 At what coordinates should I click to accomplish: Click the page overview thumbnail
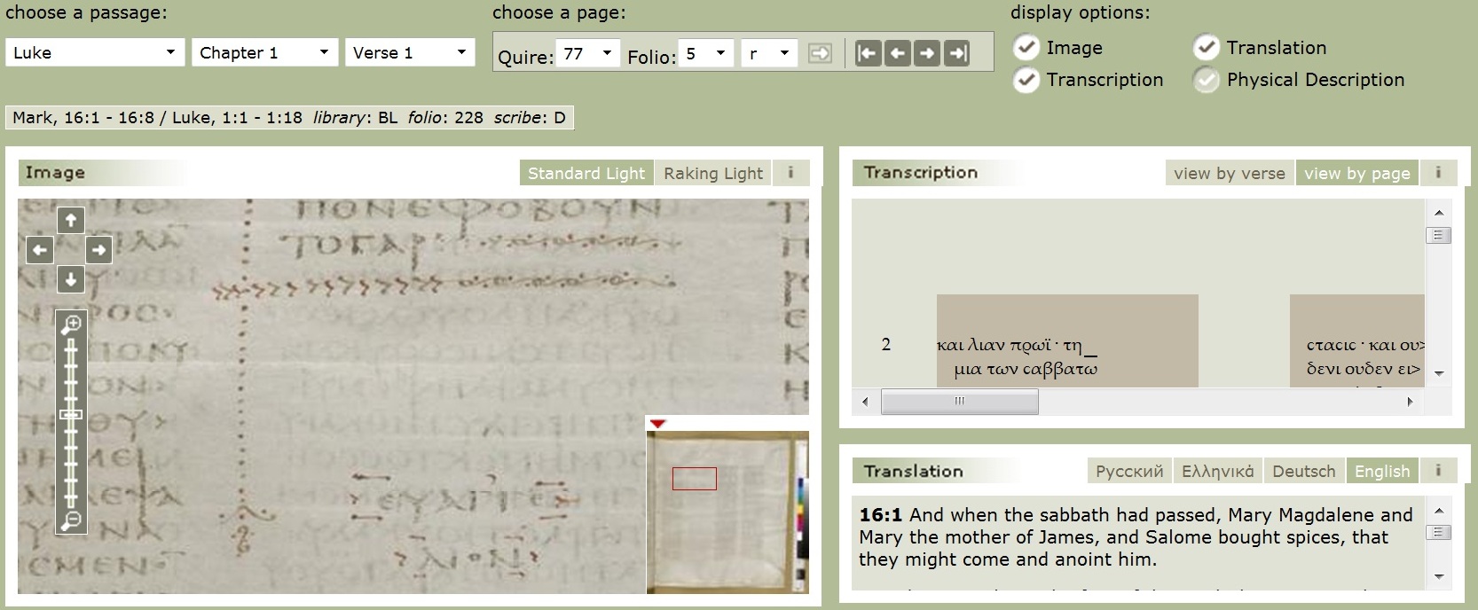(x=727, y=512)
